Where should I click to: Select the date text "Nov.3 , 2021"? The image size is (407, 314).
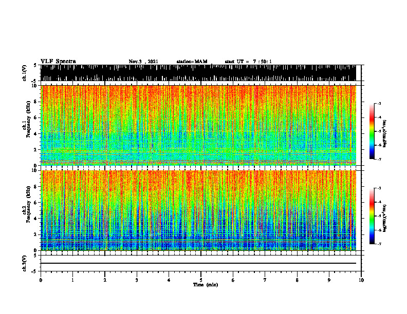coord(143,62)
